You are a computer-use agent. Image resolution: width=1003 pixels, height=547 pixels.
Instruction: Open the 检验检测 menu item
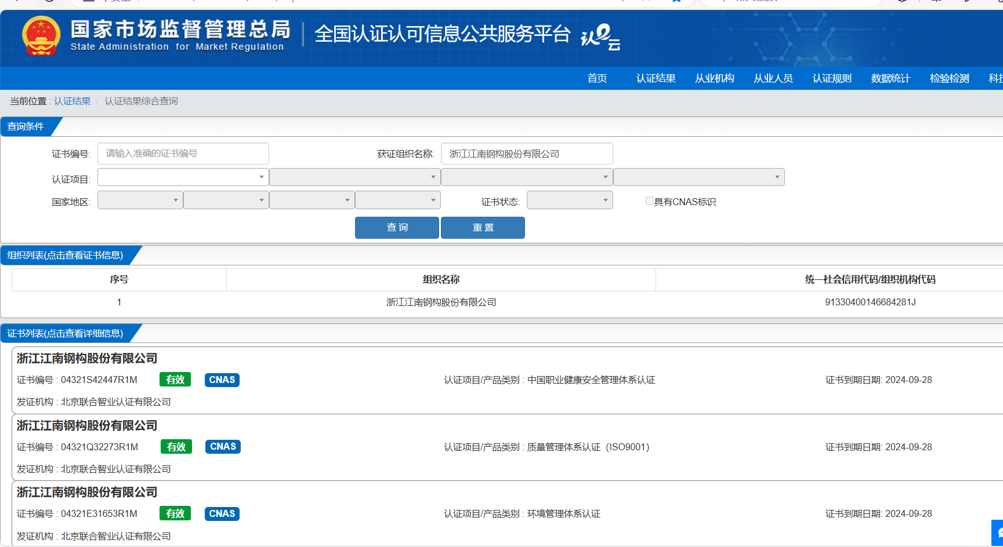(x=949, y=78)
